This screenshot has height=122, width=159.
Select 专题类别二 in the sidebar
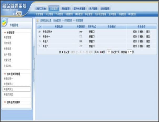pyautogui.click(x=8, y=84)
